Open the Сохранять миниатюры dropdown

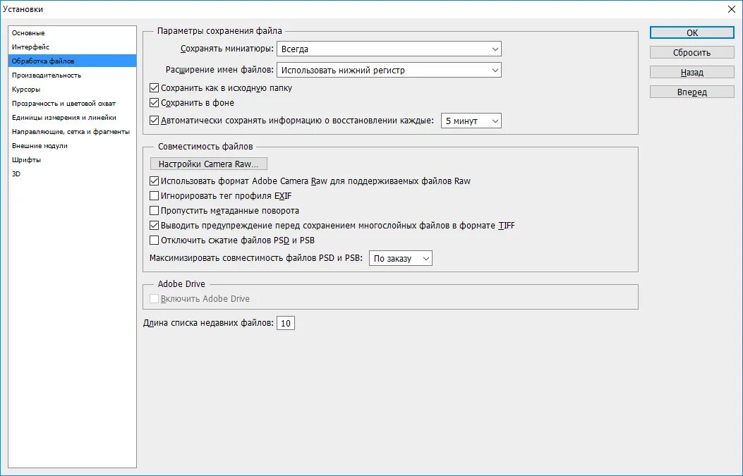pyautogui.click(x=389, y=49)
